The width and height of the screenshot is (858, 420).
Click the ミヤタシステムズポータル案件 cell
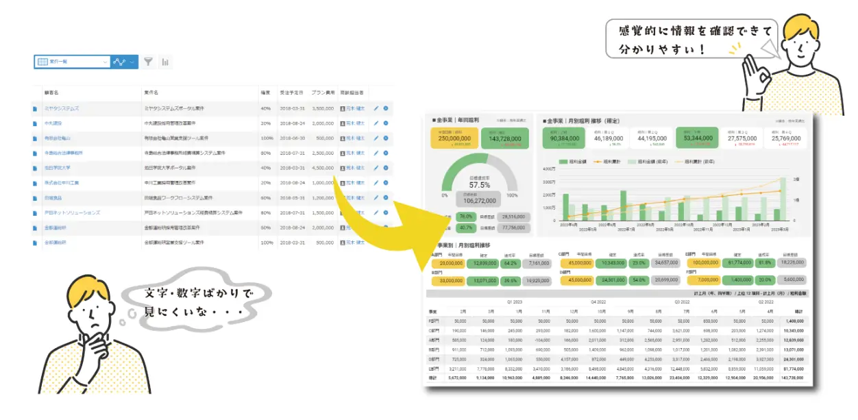tap(174, 109)
